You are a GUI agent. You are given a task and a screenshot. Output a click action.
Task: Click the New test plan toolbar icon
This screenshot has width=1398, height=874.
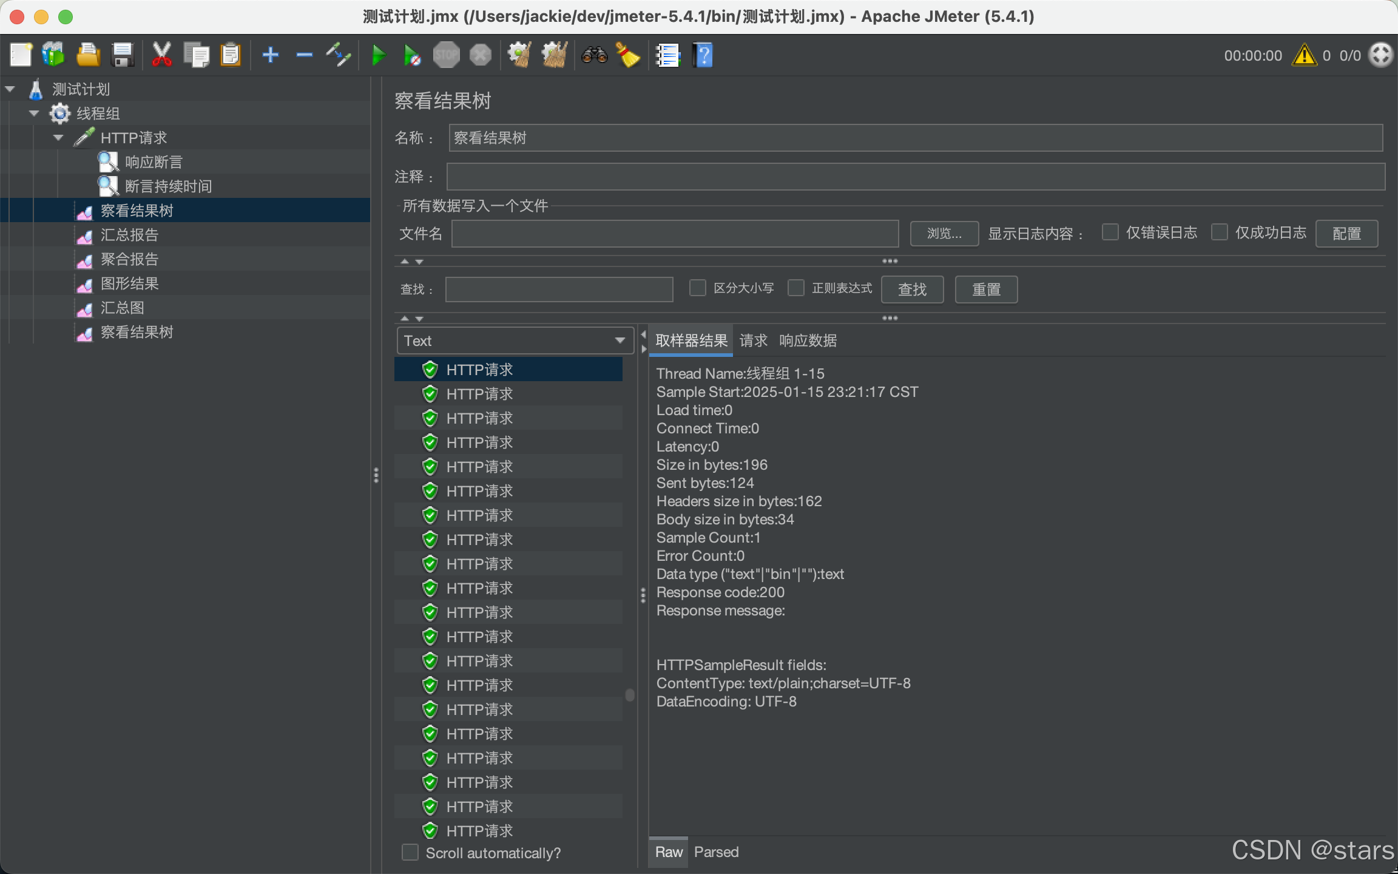(x=21, y=55)
